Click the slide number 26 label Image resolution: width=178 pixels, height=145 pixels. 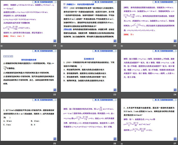coord(115,143)
